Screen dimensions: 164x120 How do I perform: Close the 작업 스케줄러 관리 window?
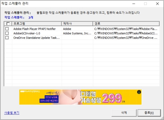pyautogui.click(x=157, y=4)
